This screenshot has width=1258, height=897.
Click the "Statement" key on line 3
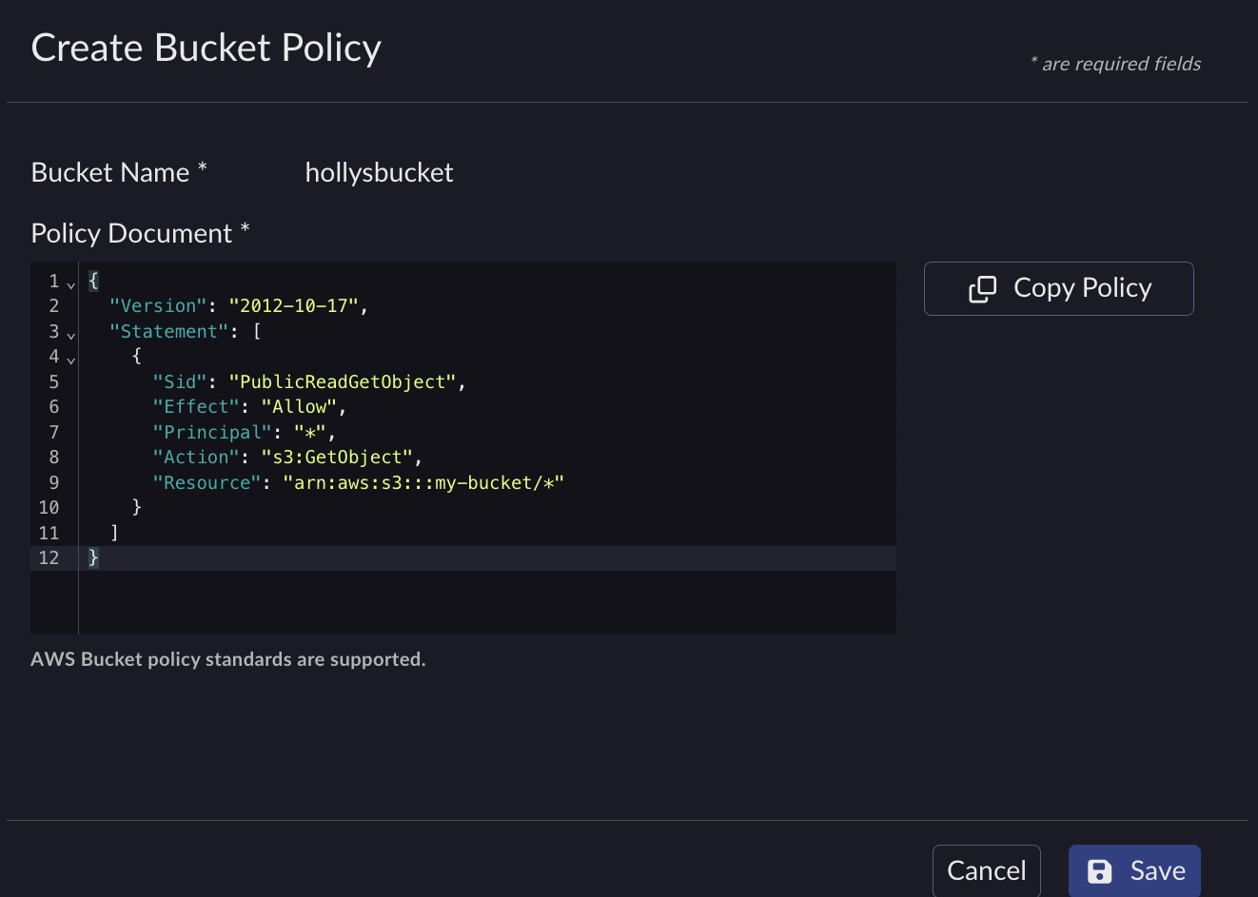click(168, 331)
